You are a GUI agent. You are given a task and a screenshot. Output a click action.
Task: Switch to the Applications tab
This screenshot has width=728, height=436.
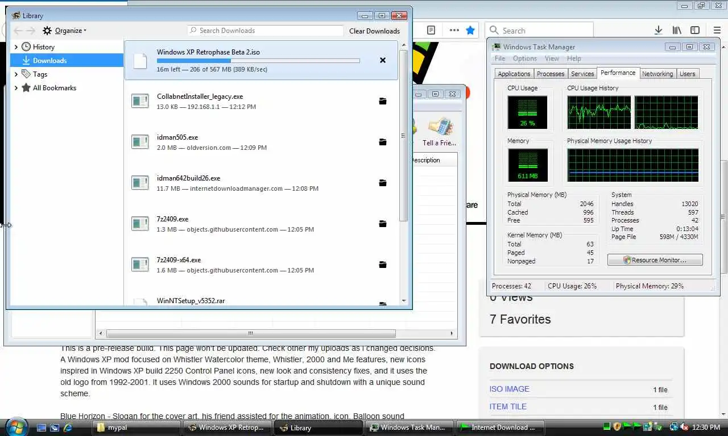point(514,74)
